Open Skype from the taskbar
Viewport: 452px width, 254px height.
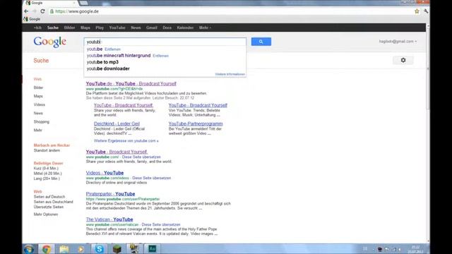click(99, 249)
